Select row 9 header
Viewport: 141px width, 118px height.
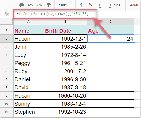[6, 95]
